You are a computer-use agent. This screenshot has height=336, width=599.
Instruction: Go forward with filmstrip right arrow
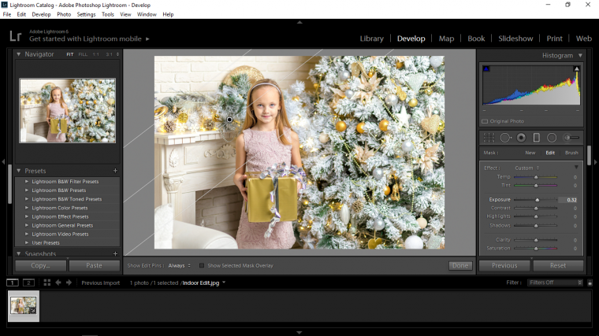tap(69, 282)
